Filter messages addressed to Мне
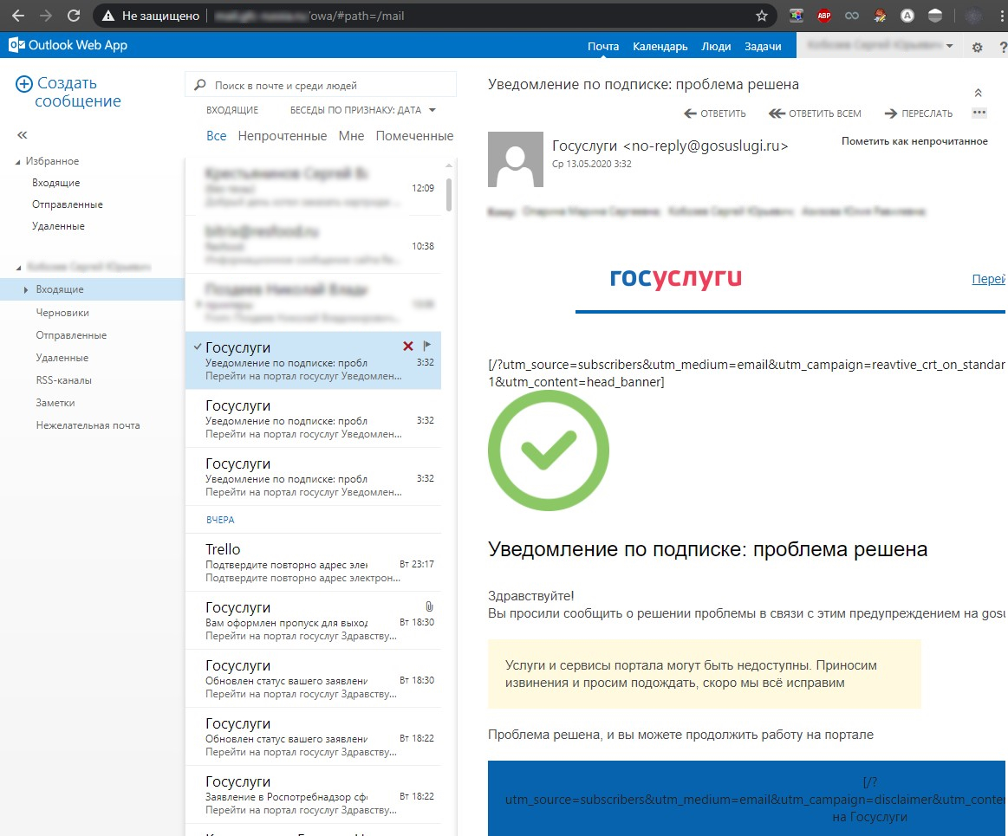1008x836 pixels. [351, 136]
